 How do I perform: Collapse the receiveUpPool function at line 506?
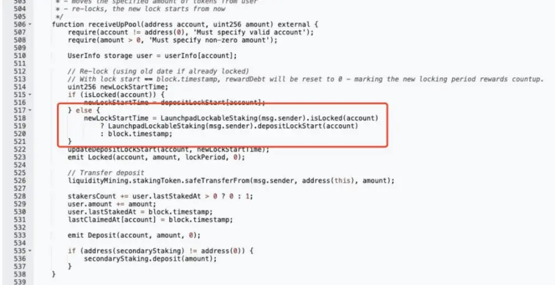(x=30, y=25)
